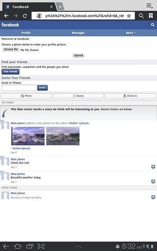This screenshot has width=157, height=251.
Task: Click the facebook logo in header
Action: 10,25
